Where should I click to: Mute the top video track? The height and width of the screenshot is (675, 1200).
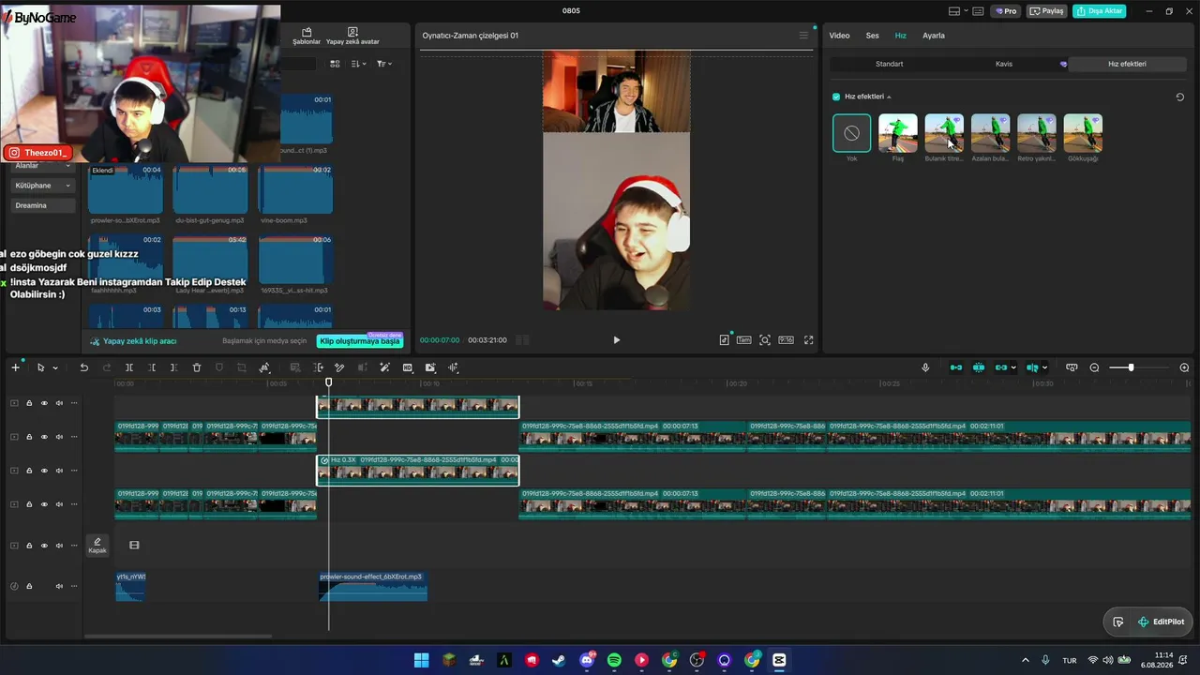pos(59,403)
